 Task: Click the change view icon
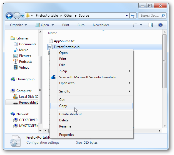pos(135,25)
